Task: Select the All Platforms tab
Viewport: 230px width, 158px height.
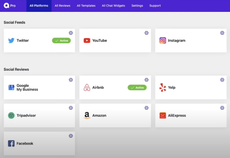Action: 39,6
